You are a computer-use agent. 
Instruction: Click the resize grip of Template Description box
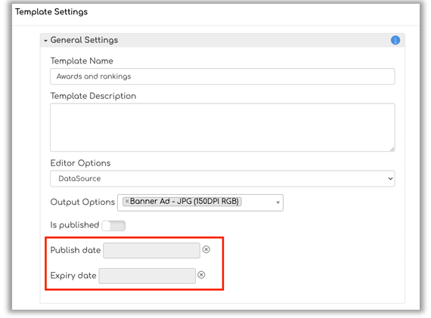coord(392,149)
